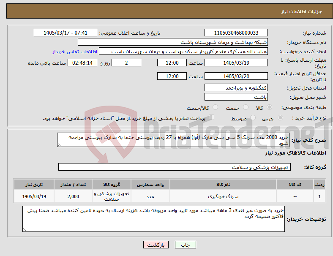Click the تعداد / مقدار column header
Viewport: 333px width, 256px height.
(x=73, y=185)
